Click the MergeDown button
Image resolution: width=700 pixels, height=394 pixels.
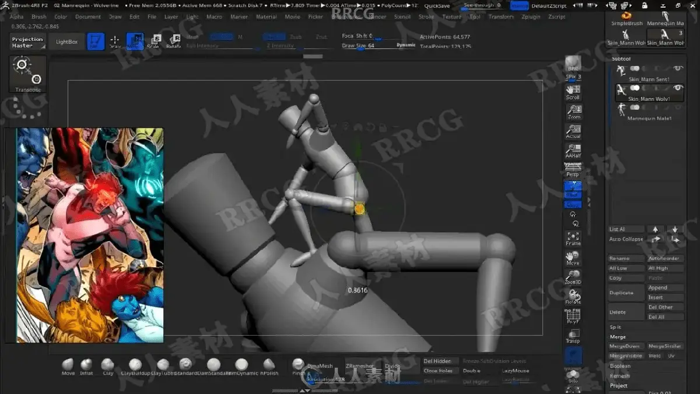pyautogui.click(x=626, y=346)
